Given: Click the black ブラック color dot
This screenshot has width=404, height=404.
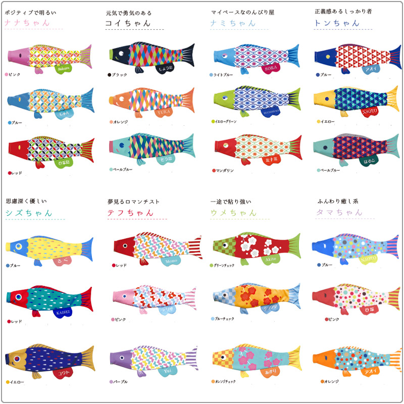Looking at the screenshot, I should [x=109, y=75].
